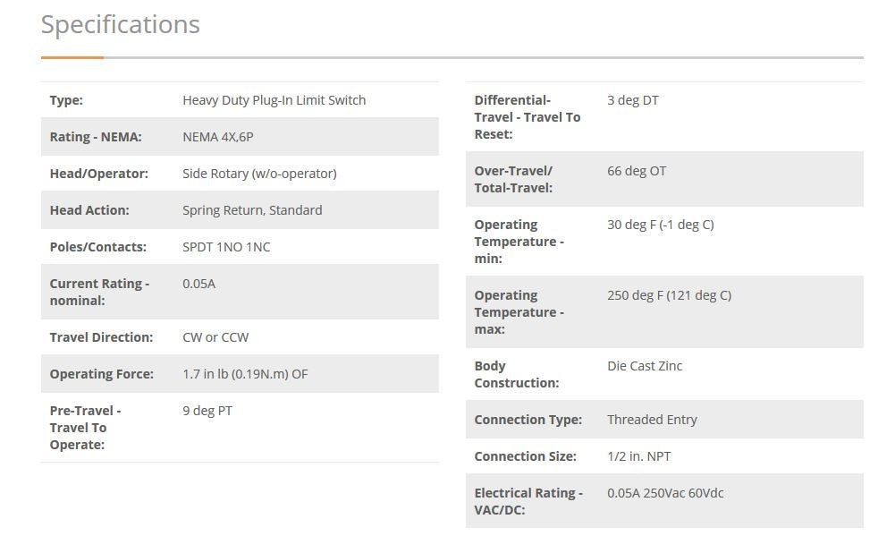Click the 'Spring Return, Standard' value
878x553 pixels.
[252, 210]
